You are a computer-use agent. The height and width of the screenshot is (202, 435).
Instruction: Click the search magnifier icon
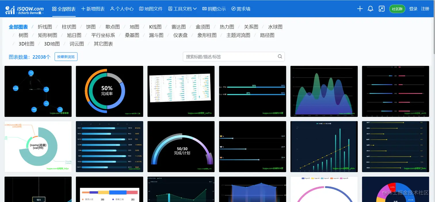point(280,57)
